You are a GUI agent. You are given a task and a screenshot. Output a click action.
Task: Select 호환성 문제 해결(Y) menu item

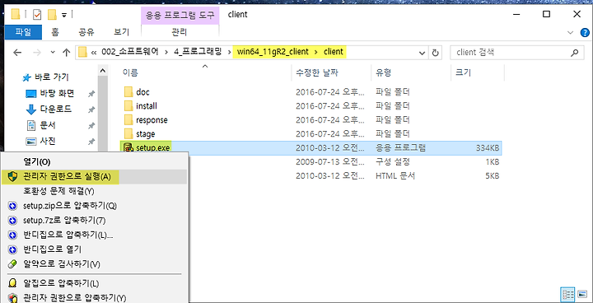(94, 191)
